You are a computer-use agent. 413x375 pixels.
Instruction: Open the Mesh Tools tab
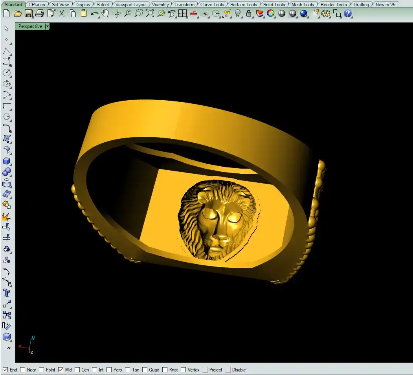303,5
